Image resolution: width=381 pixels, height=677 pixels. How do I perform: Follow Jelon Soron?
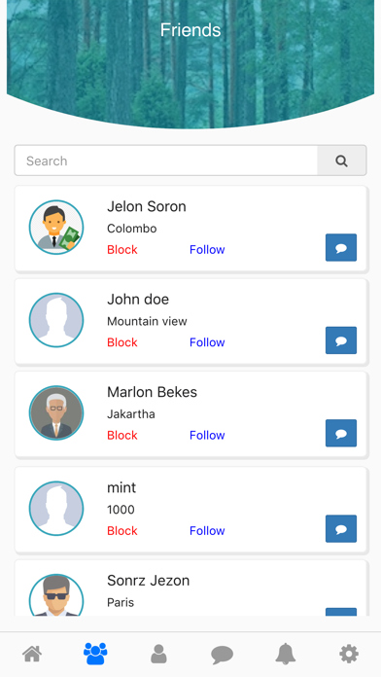click(207, 250)
